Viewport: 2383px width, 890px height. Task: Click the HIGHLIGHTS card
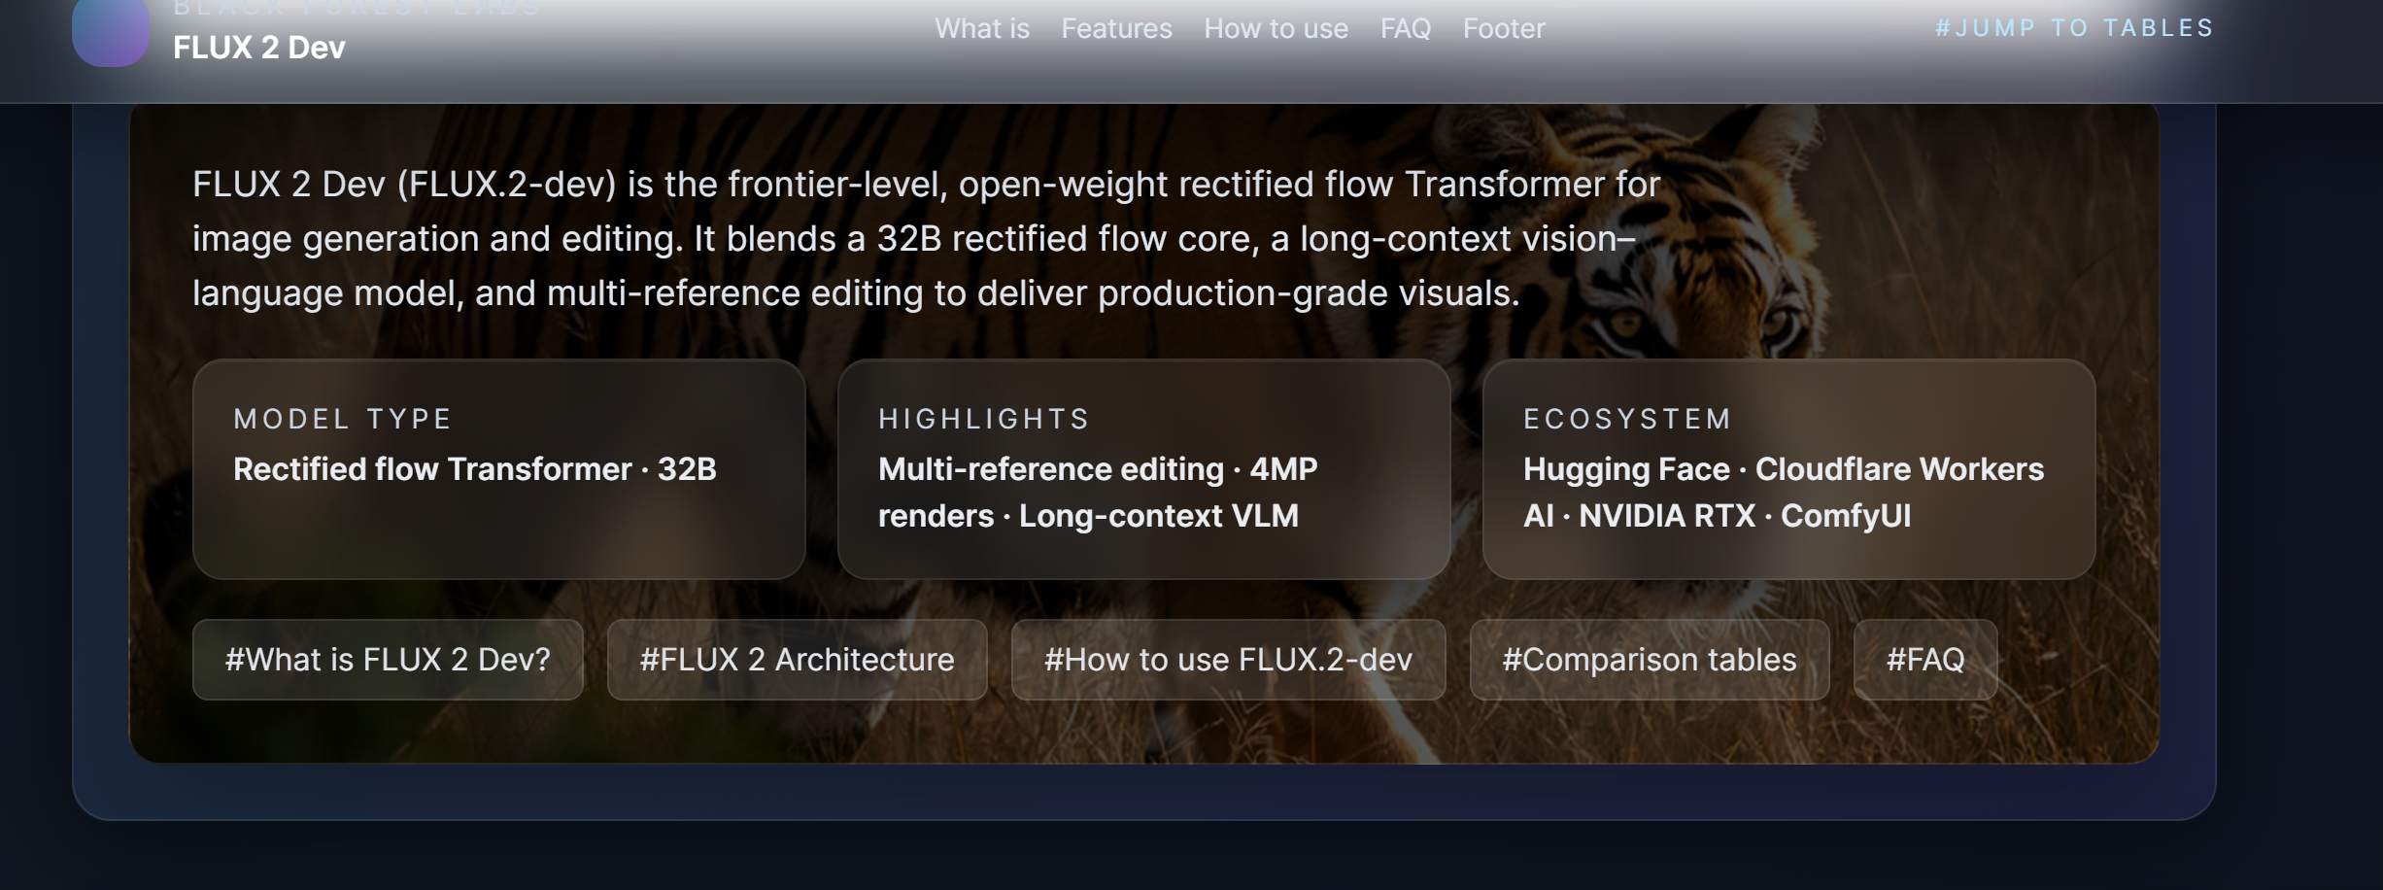coord(1143,473)
